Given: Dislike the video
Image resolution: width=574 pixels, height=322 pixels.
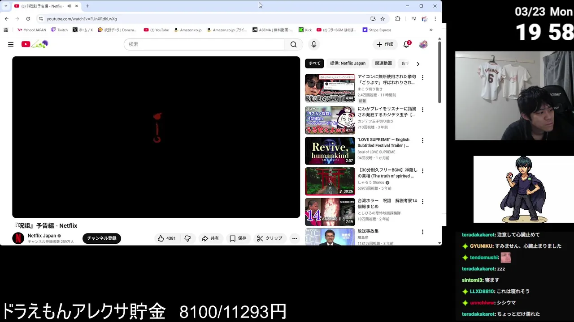Looking at the screenshot, I should pyautogui.click(x=187, y=238).
